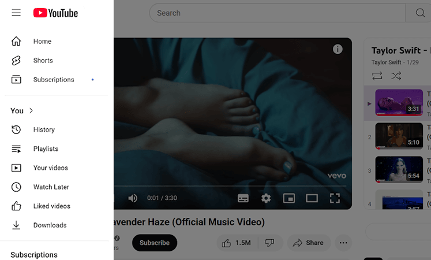Viewport: 431px width, 260px height.
Task: Toggle loop playlist
Action: (x=377, y=76)
